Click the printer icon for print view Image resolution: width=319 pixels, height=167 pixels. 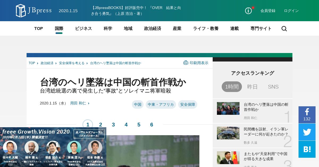186,63
